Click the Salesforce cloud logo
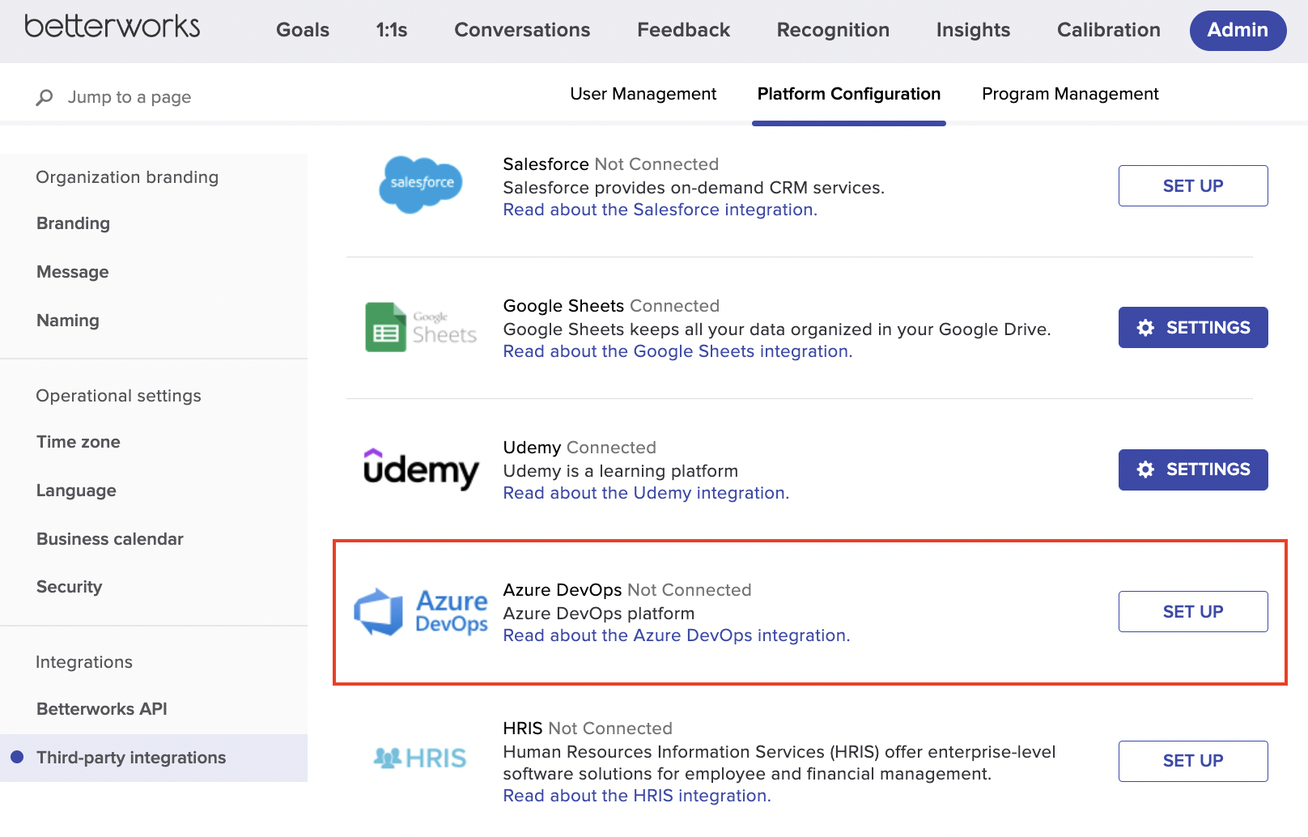This screenshot has width=1308, height=837. click(421, 185)
